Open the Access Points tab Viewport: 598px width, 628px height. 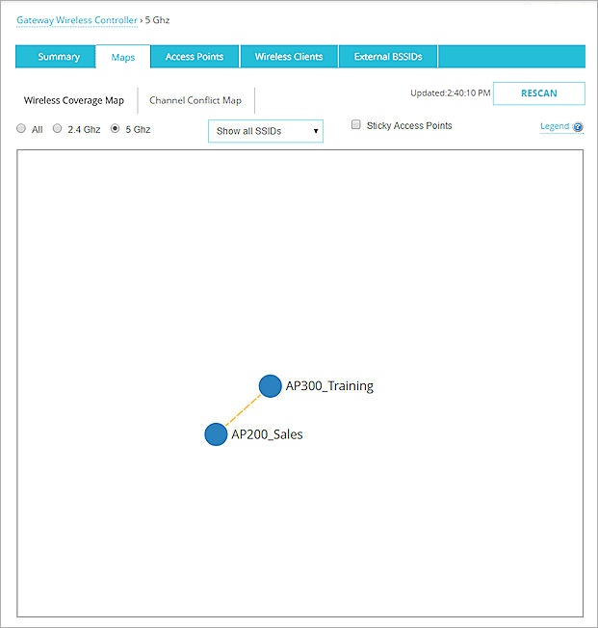pos(195,57)
